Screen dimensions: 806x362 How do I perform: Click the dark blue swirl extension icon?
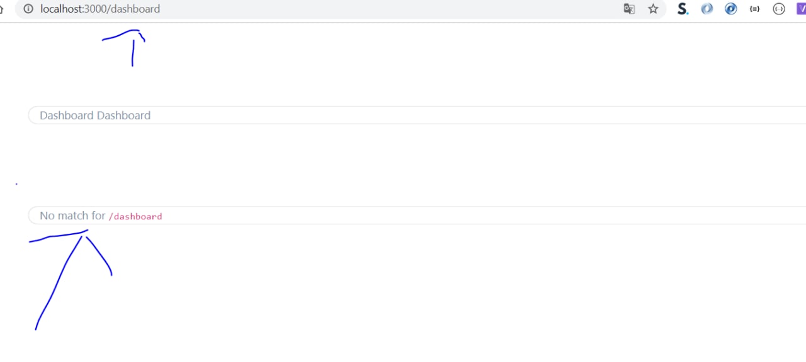click(x=731, y=9)
